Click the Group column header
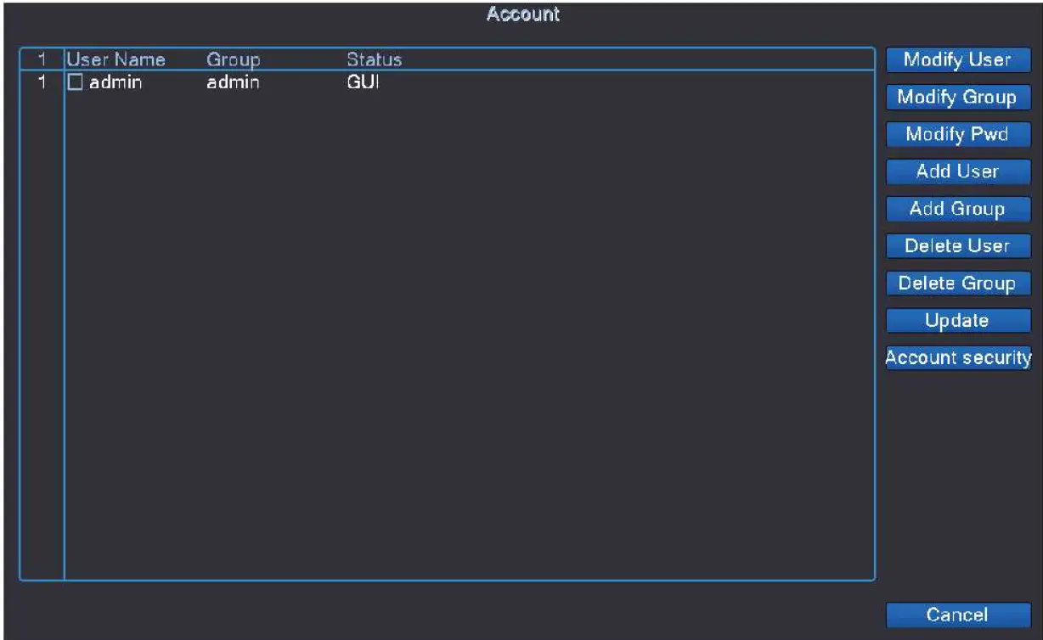Screen dimensions: 1043x640 (x=233, y=60)
